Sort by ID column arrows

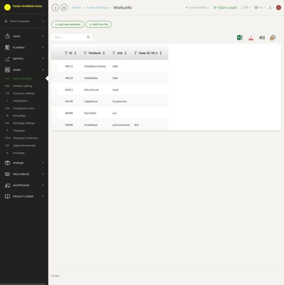point(75,53)
